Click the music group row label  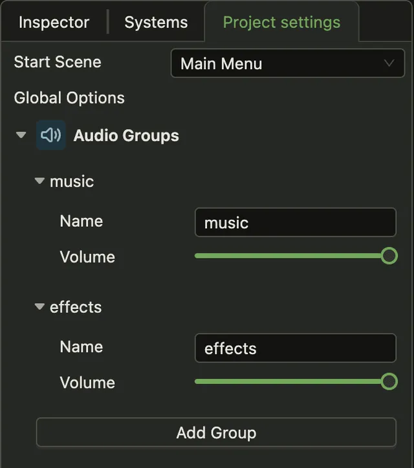(72, 182)
